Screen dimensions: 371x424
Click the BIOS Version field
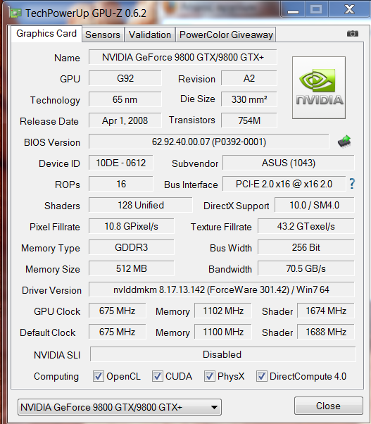coord(209,142)
